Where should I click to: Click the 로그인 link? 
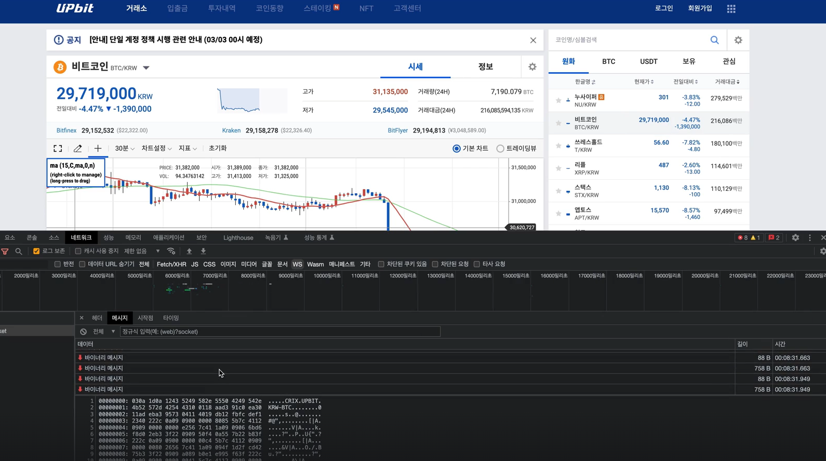point(663,8)
